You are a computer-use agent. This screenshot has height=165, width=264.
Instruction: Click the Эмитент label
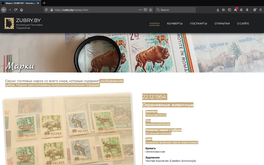tap(152, 112)
